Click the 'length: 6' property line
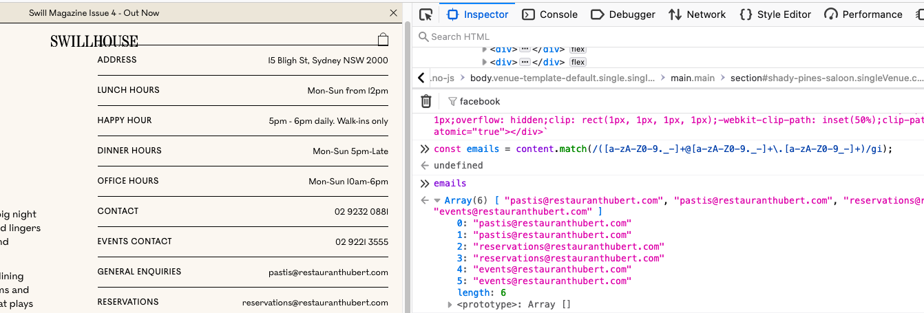Screen dimensions: 924x313 click(x=481, y=292)
